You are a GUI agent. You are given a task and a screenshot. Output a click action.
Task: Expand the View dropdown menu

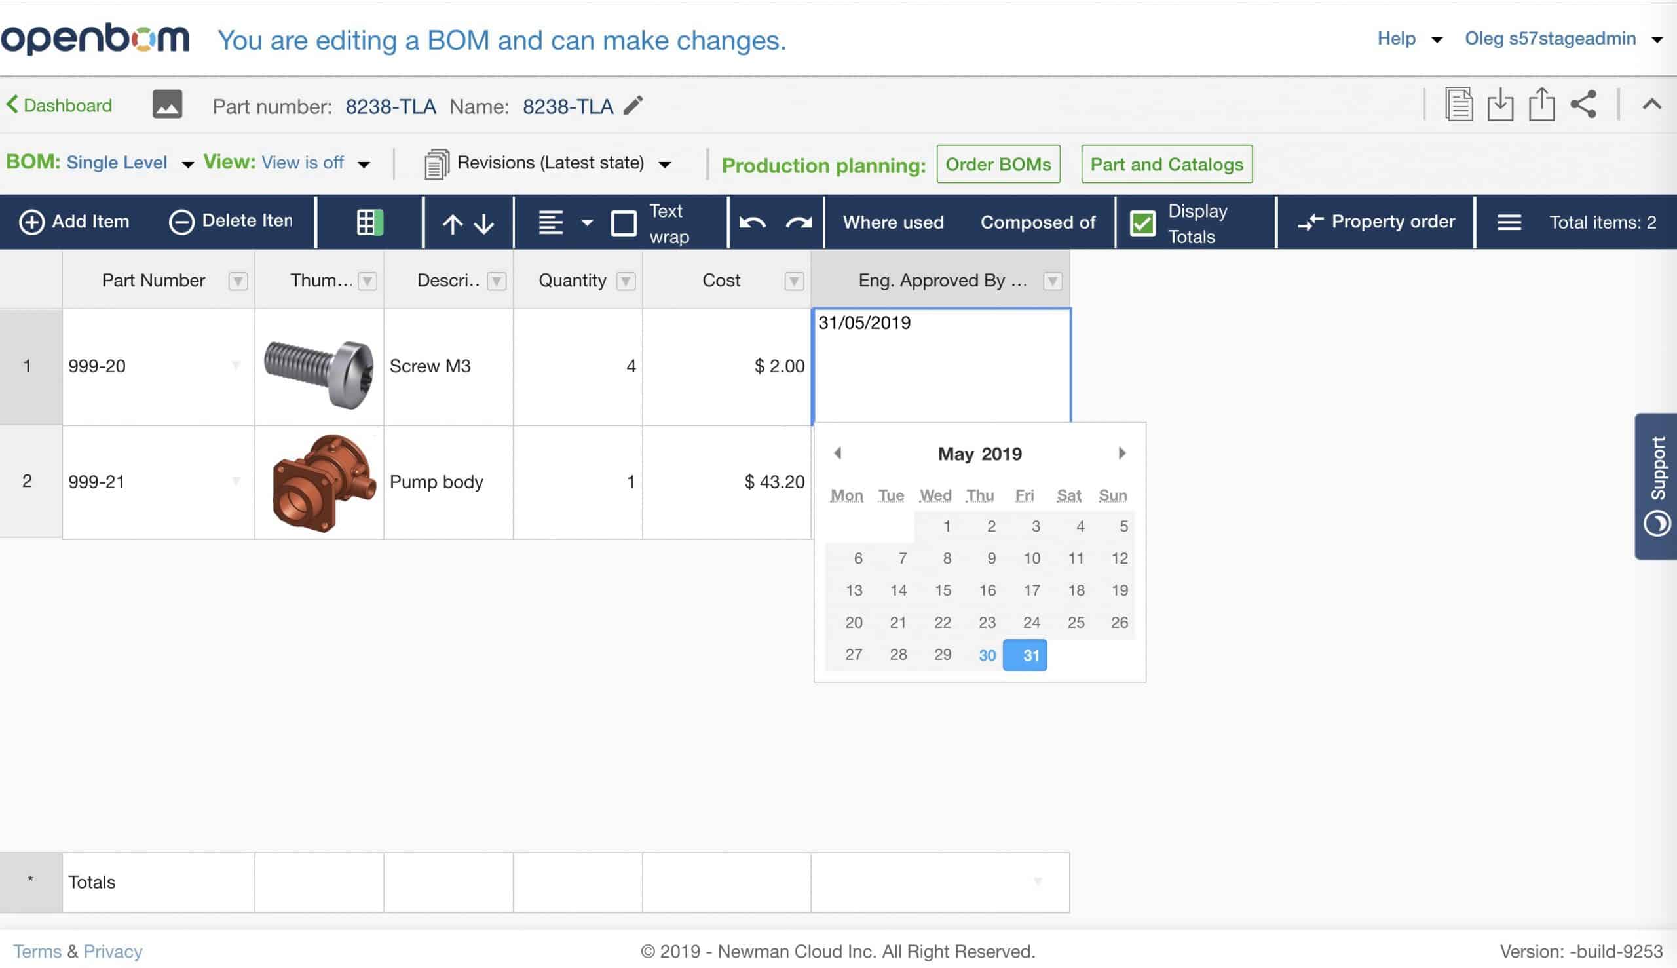tap(363, 163)
